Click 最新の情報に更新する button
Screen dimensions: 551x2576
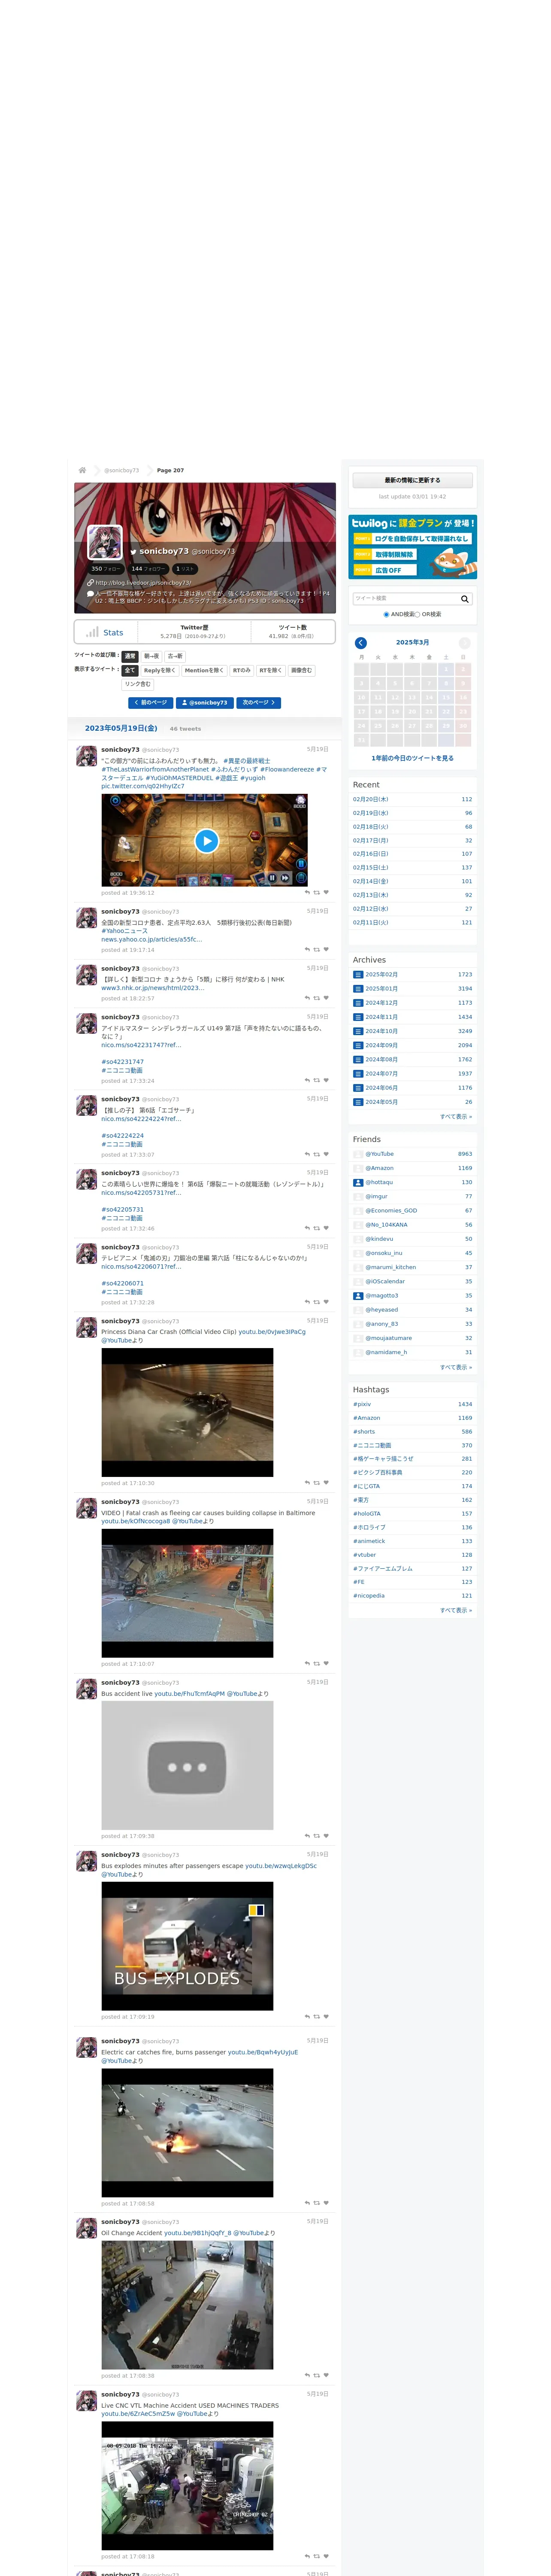412,481
